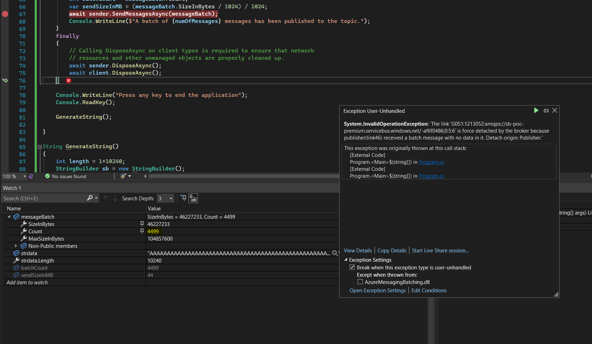
Task: Click the View Details link
Action: click(x=358, y=250)
